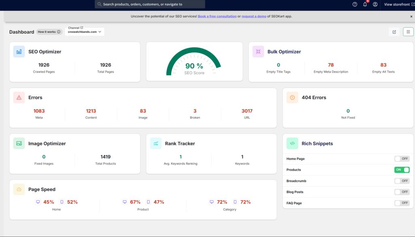Toggle FAQ Page rich snippets on
This screenshot has width=415, height=237.
402,203
